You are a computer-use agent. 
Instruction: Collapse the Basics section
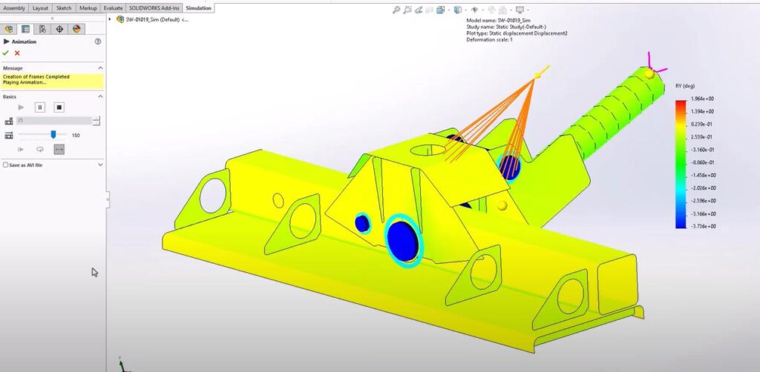click(x=99, y=96)
